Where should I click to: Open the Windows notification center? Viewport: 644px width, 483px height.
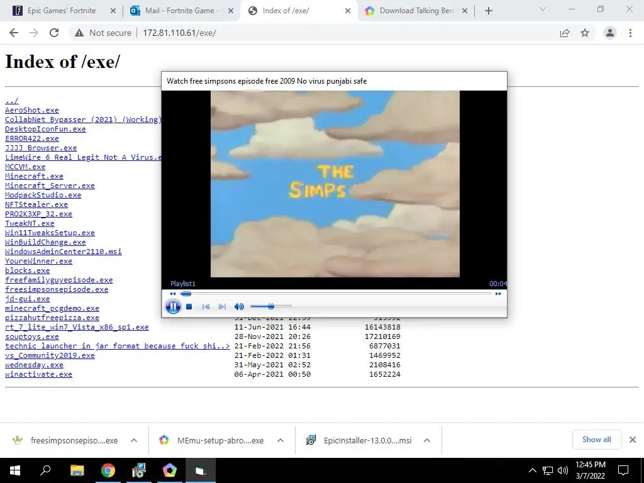coord(623,470)
